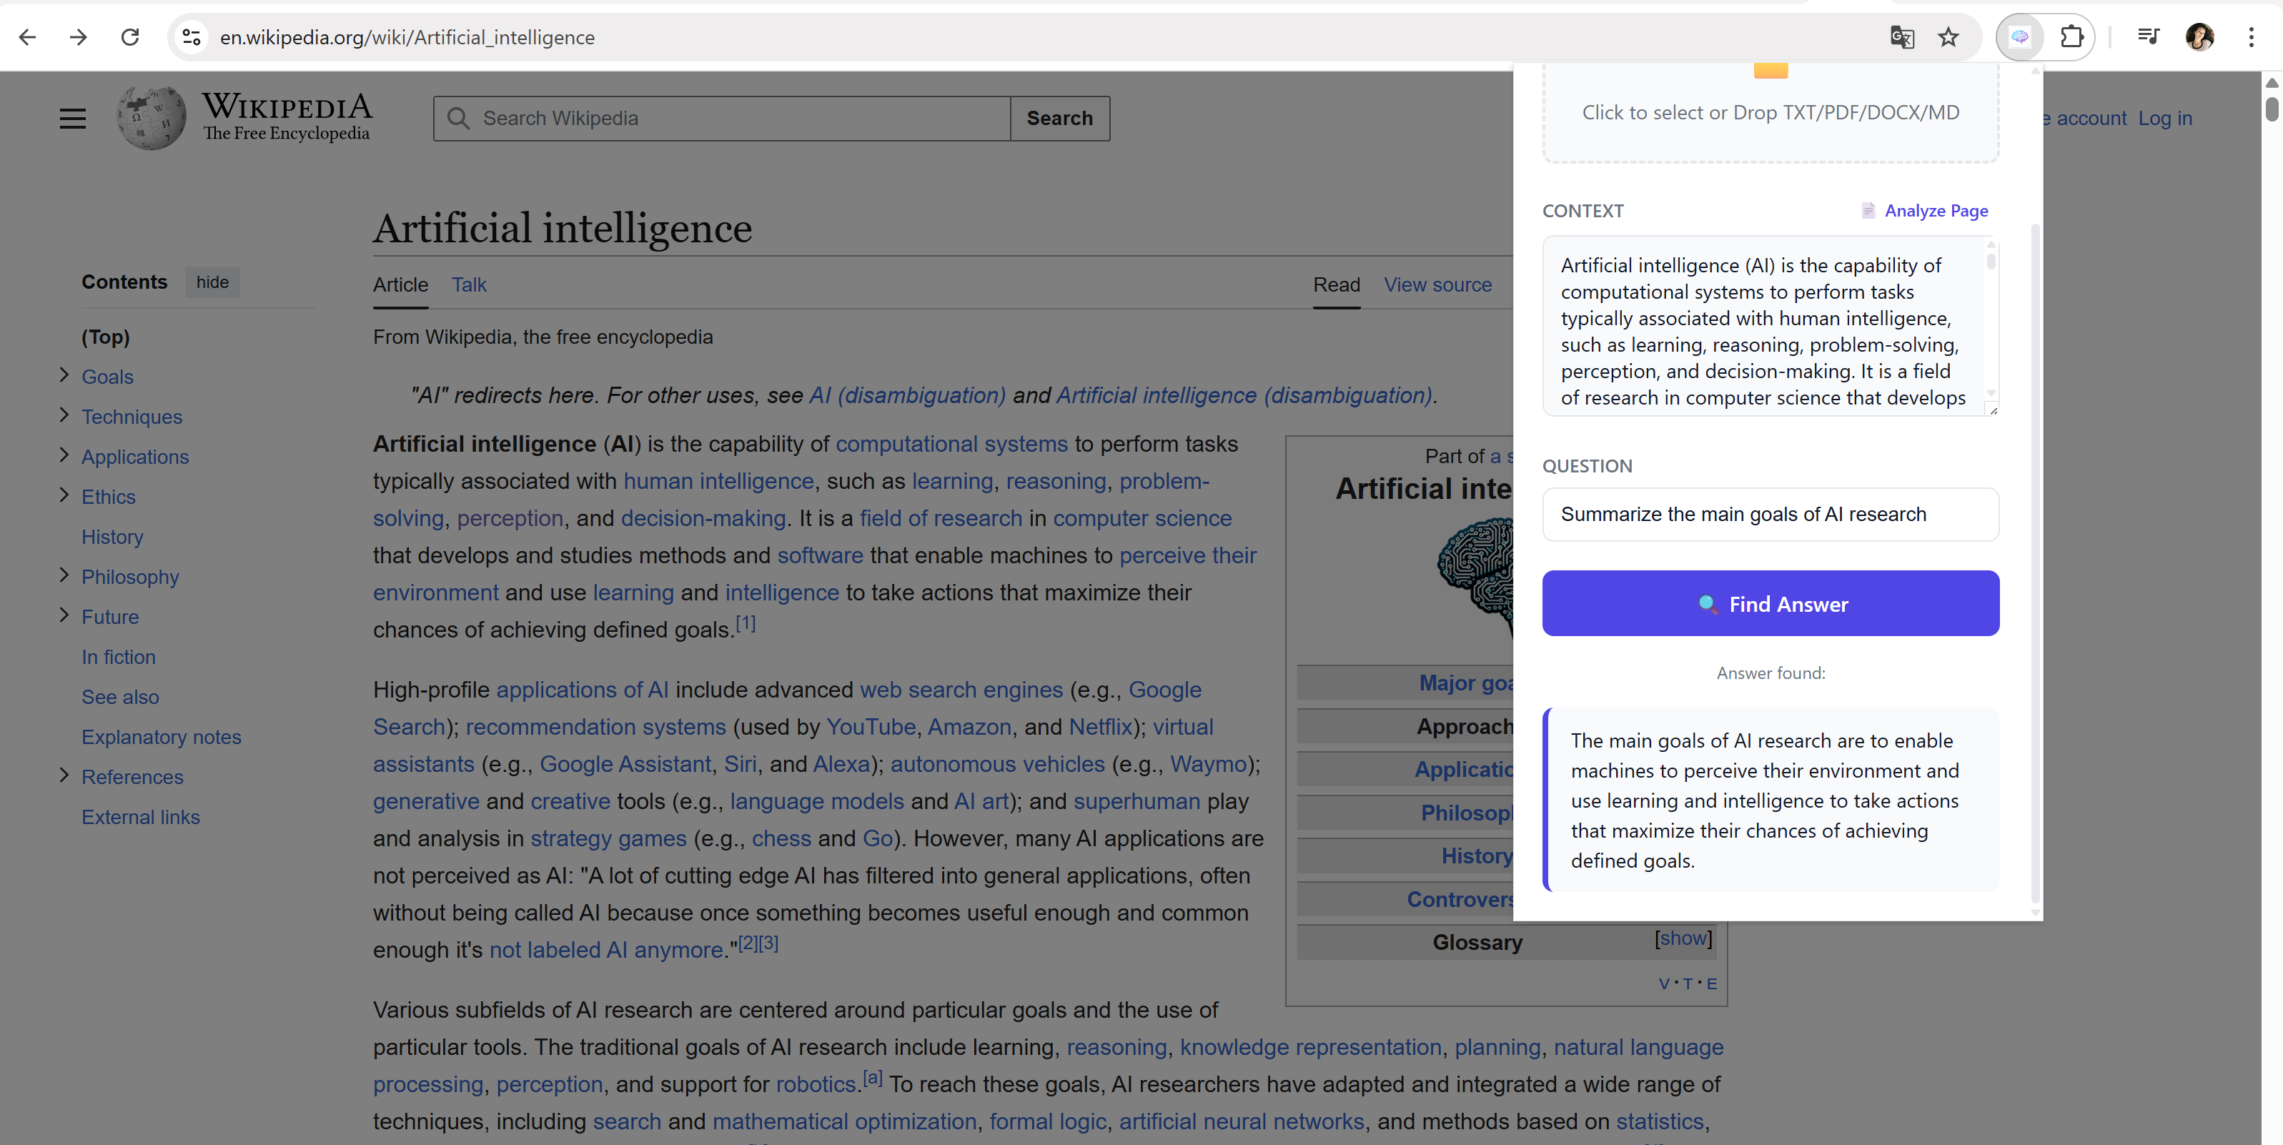Hide the Contents sidebar

pos(212,282)
